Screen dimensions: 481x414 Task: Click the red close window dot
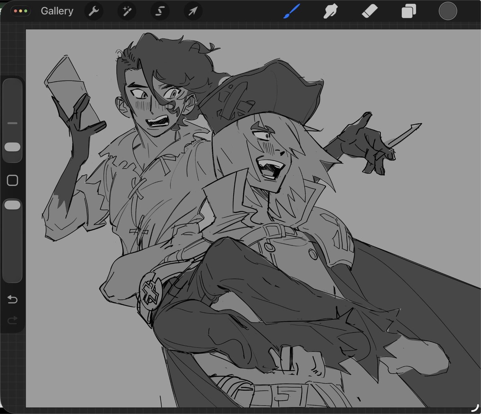[16, 11]
